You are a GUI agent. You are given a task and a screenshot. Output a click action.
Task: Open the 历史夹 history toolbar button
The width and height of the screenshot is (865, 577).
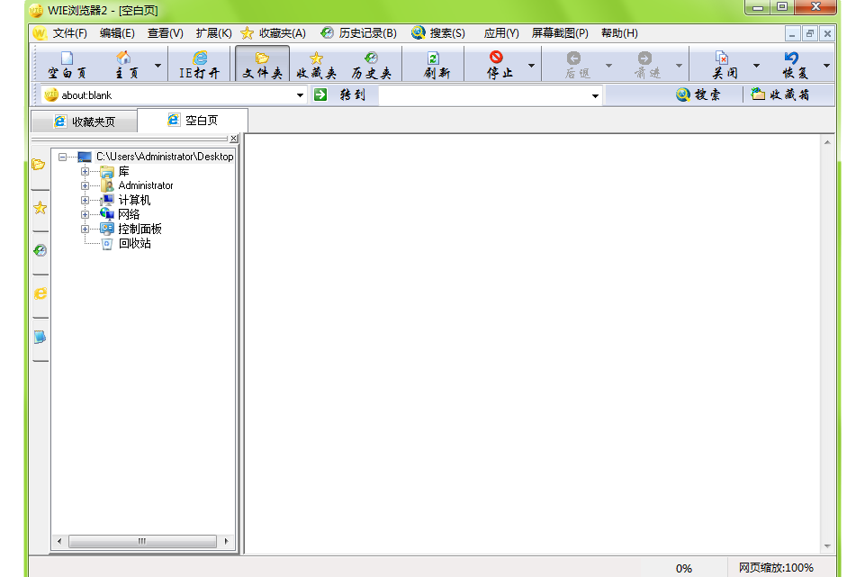tap(371, 65)
